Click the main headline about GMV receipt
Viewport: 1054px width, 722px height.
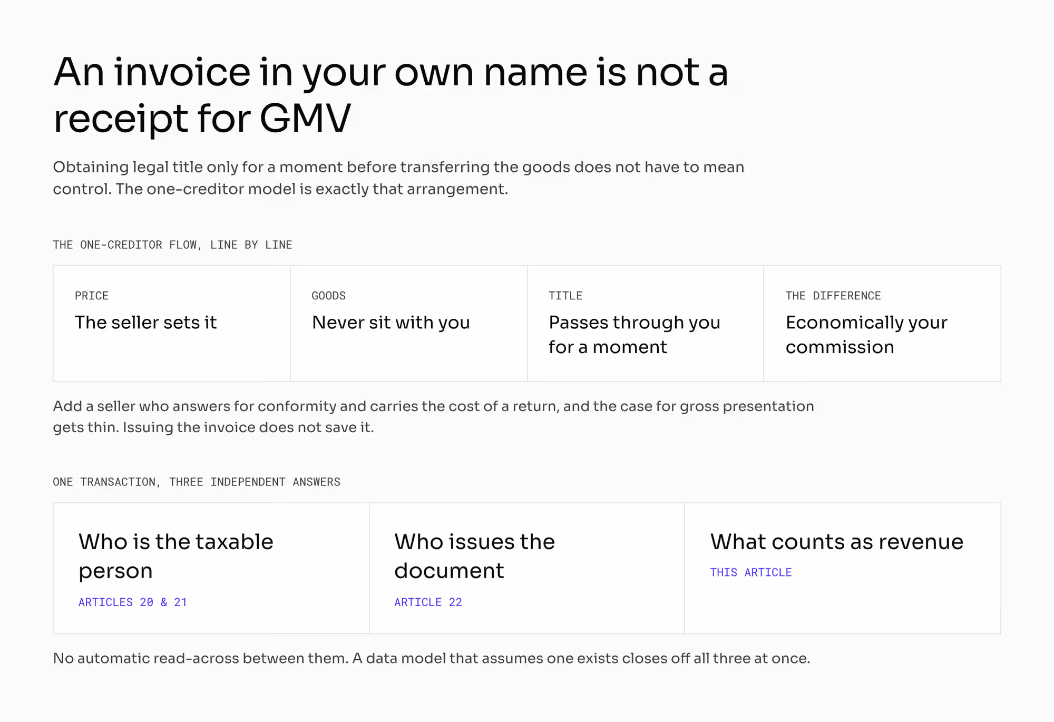391,95
